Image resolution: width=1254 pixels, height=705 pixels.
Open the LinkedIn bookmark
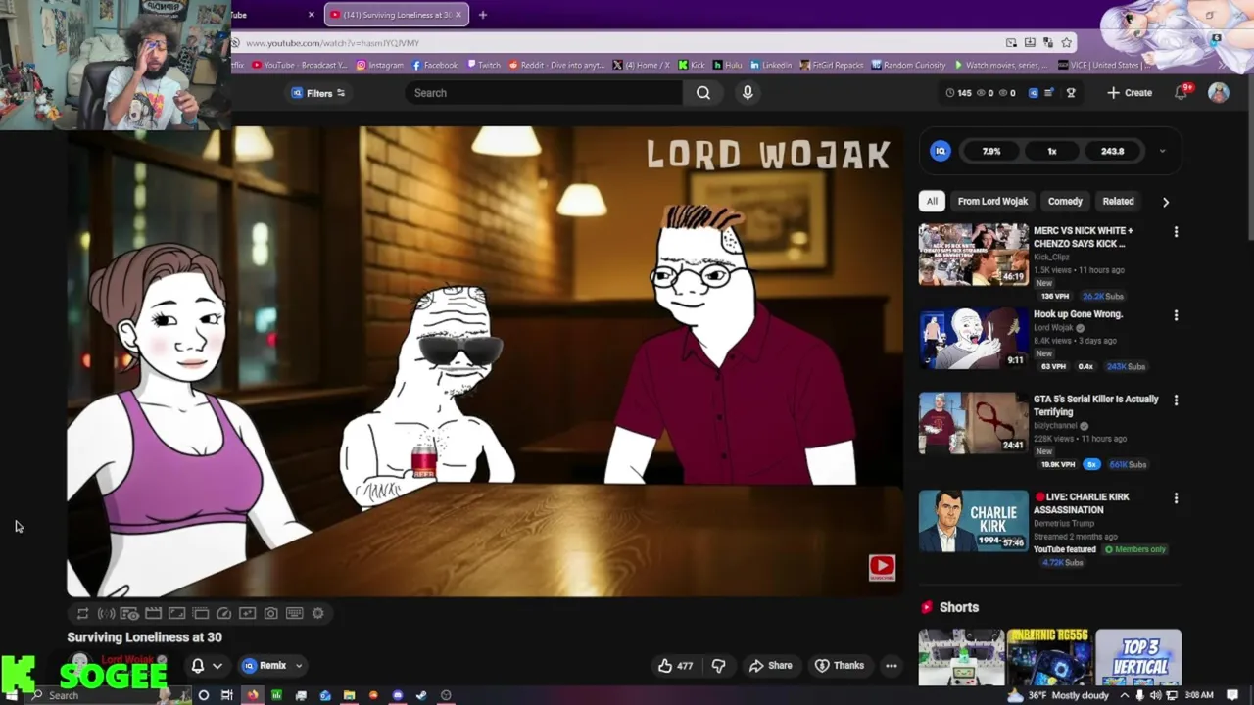coord(771,65)
